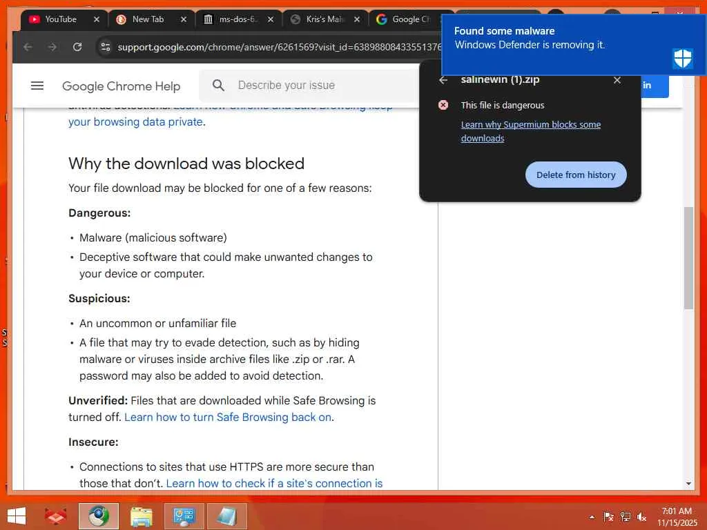Viewport: 707px width, 530px height.
Task: Open the Windows Start button
Action: pyautogui.click(x=17, y=516)
